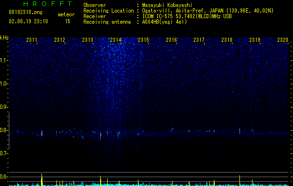The width and height of the screenshot is (293, 186).
Task: Click the 0.7 kHz axis label
Action: pyautogui.click(x=4, y=153)
